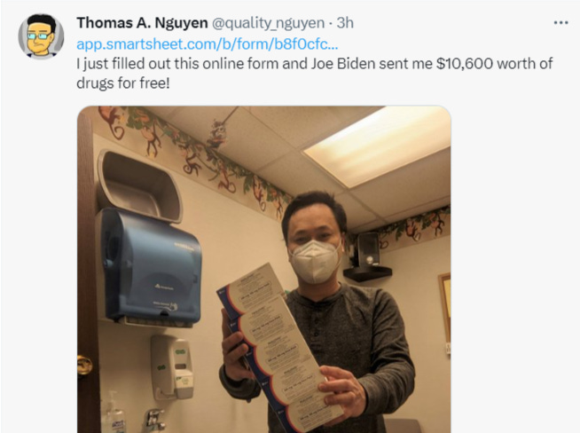580x433 pixels.
Task: Click the wall soap dispenser in the photo
Action: [172, 367]
